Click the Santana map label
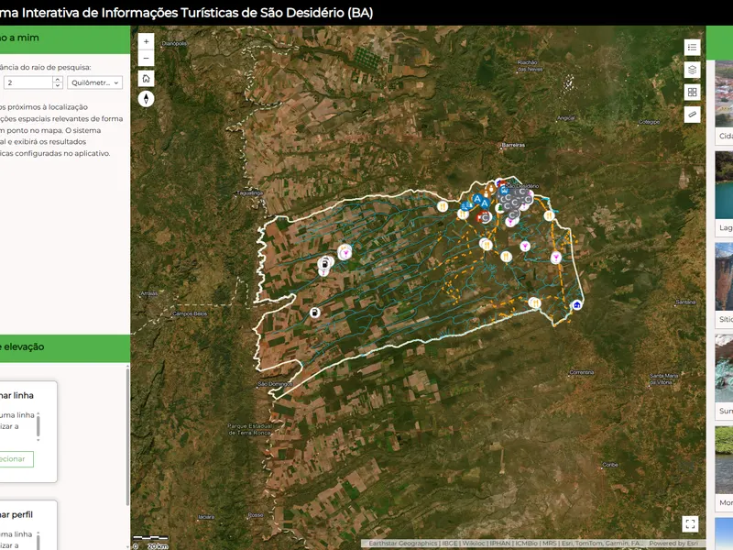The width and height of the screenshot is (733, 550). tap(685, 302)
